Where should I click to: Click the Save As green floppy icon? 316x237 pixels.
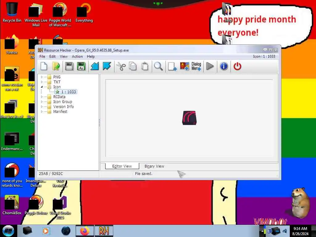[81, 66]
